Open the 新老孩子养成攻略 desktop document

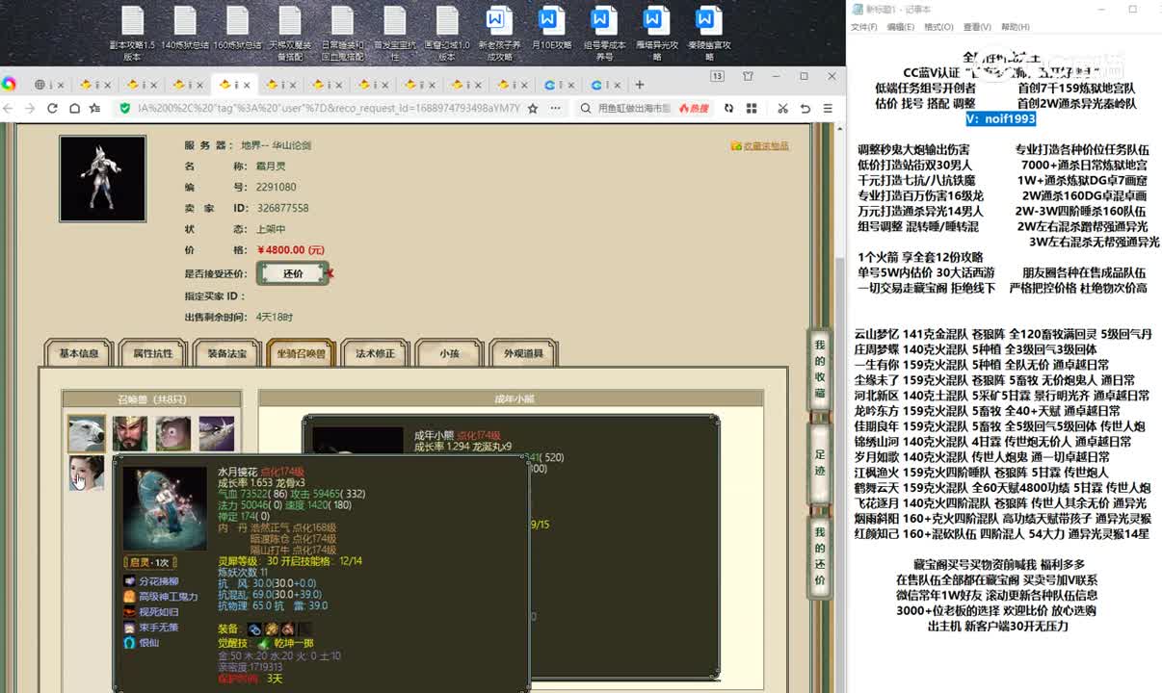[499, 34]
